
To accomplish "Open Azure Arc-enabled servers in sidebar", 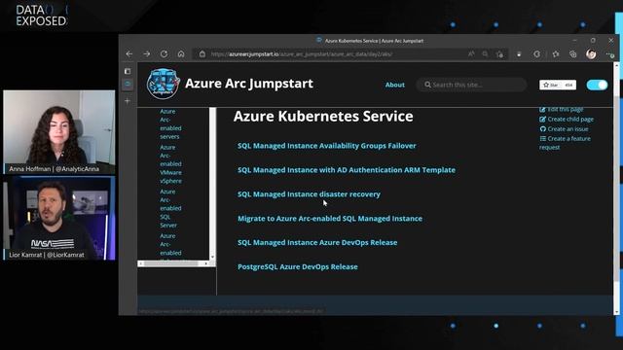I will pyautogui.click(x=170, y=123).
